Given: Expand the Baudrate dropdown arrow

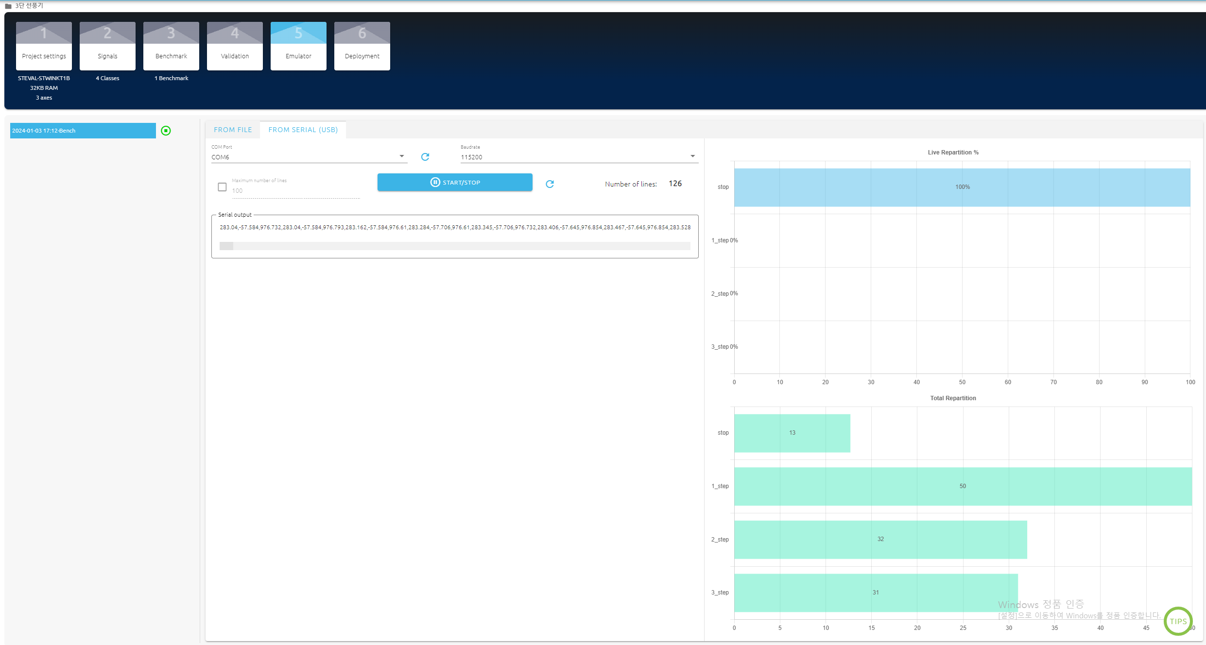Looking at the screenshot, I should click(x=692, y=156).
